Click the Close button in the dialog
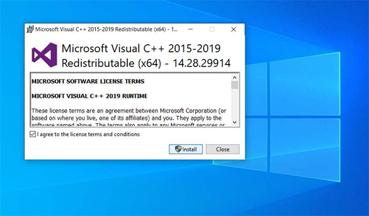This screenshot has height=216, width=369. pos(223,149)
